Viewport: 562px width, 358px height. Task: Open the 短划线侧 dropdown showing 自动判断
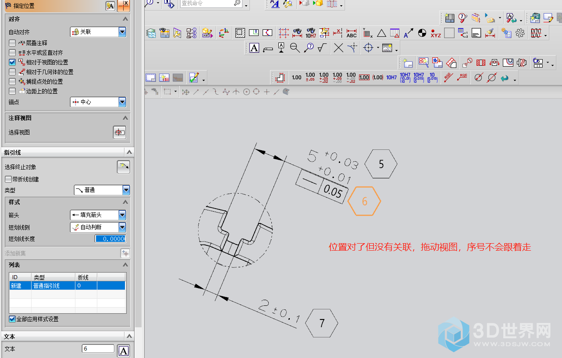pos(98,227)
